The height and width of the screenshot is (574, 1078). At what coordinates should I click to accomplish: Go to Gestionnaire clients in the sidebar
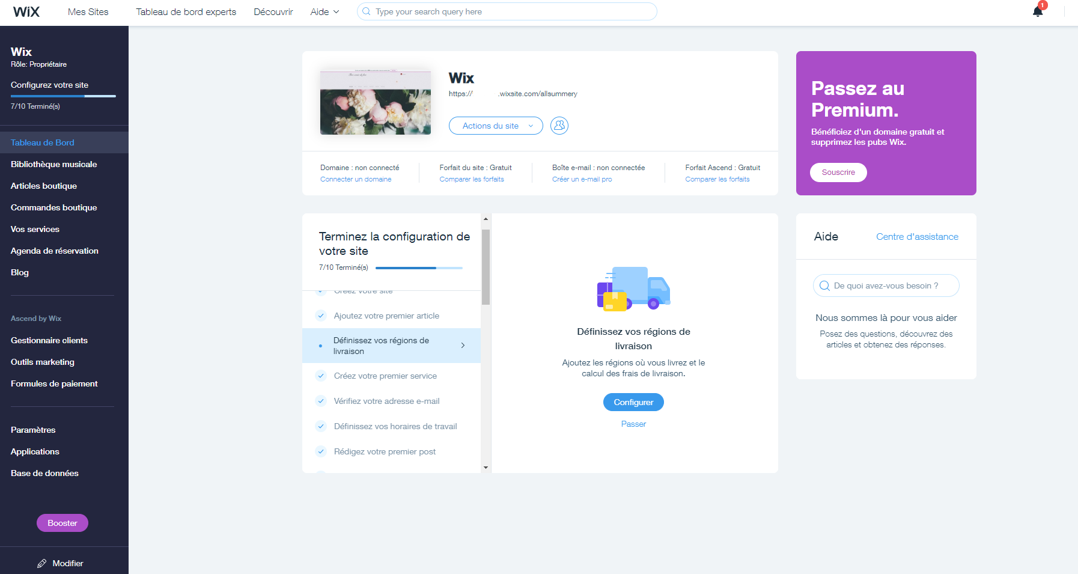click(49, 340)
